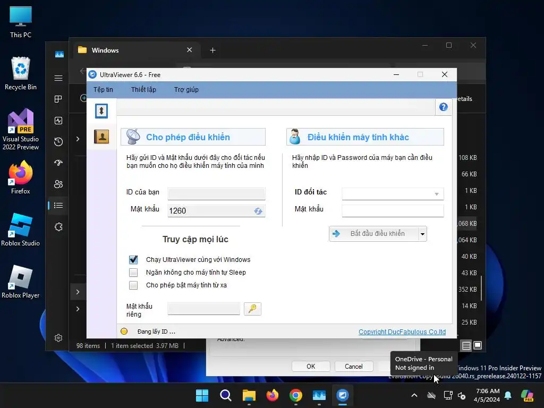The height and width of the screenshot is (408, 544).
Task: Show hidden system tray icons
Action: coord(414,395)
